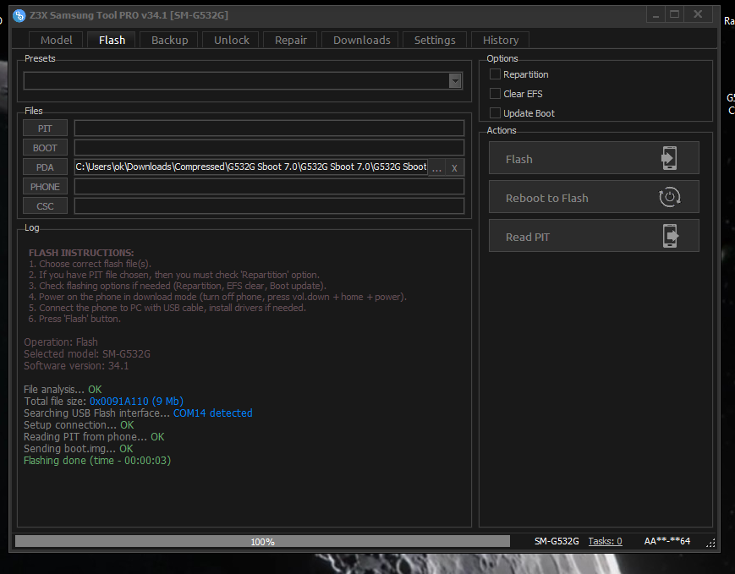Viewport: 735px width, 574px height.
Task: Click 'Setup connection... OK' log line
Action: point(79,425)
